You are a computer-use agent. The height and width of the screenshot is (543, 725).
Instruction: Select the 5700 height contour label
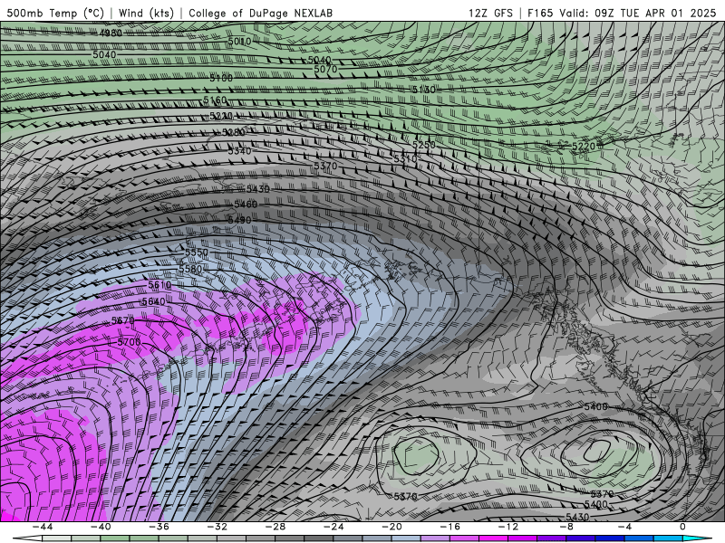tap(129, 342)
